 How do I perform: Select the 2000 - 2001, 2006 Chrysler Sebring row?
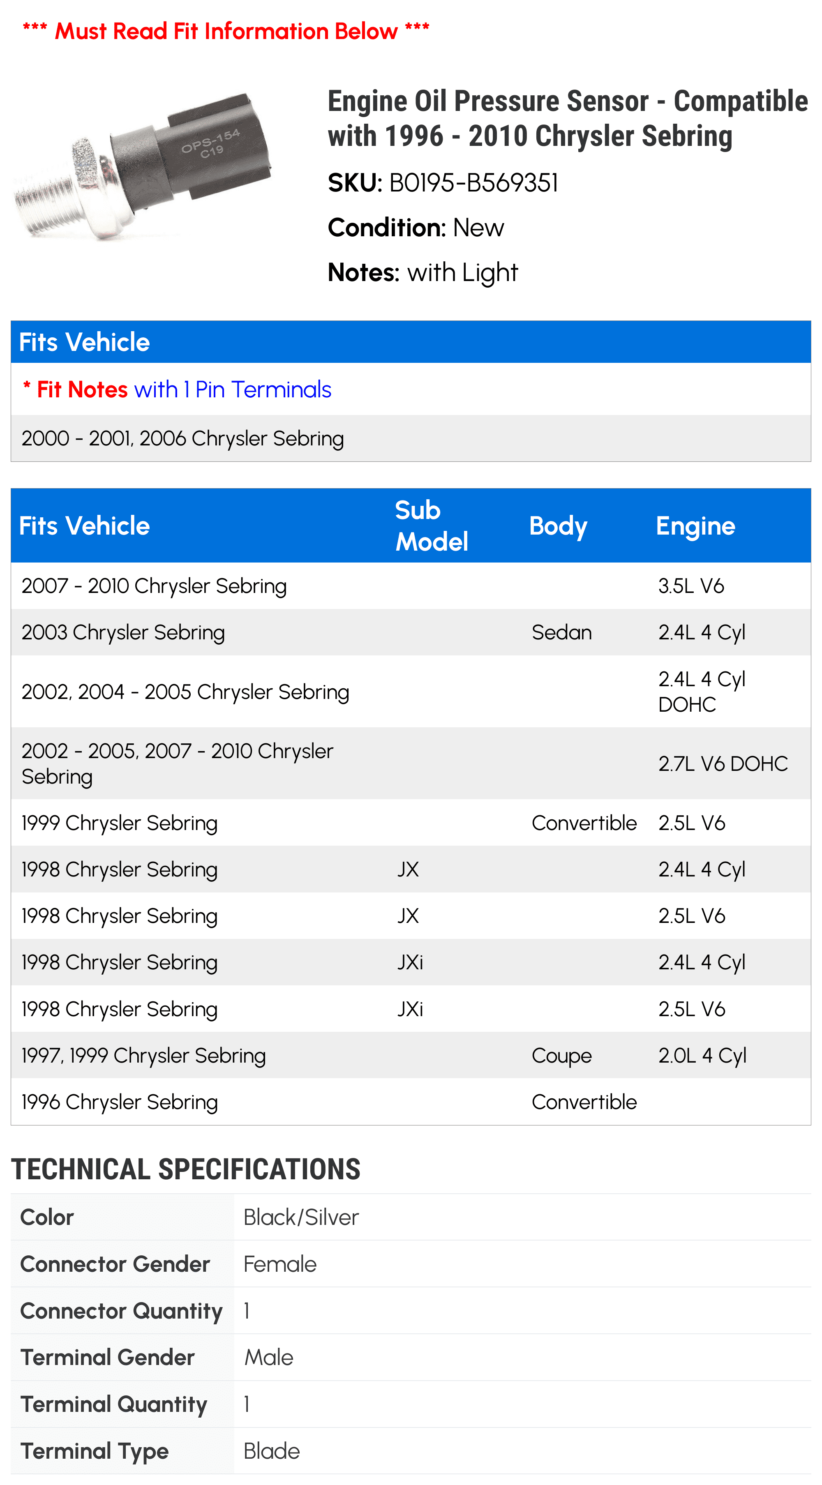pos(411,438)
